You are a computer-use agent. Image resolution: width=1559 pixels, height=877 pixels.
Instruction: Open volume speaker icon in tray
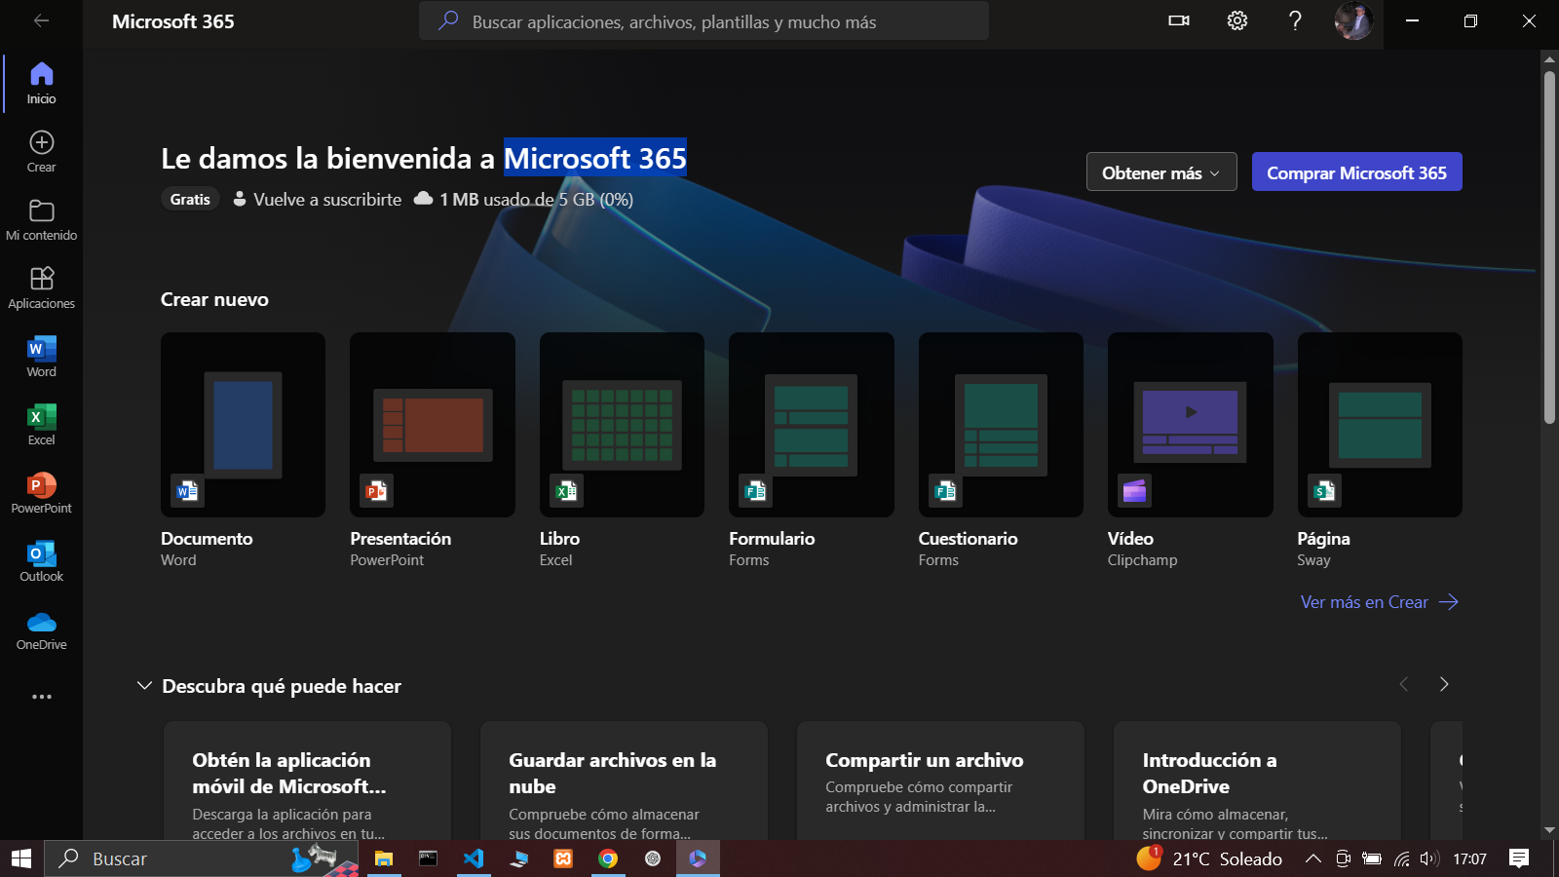click(1429, 858)
